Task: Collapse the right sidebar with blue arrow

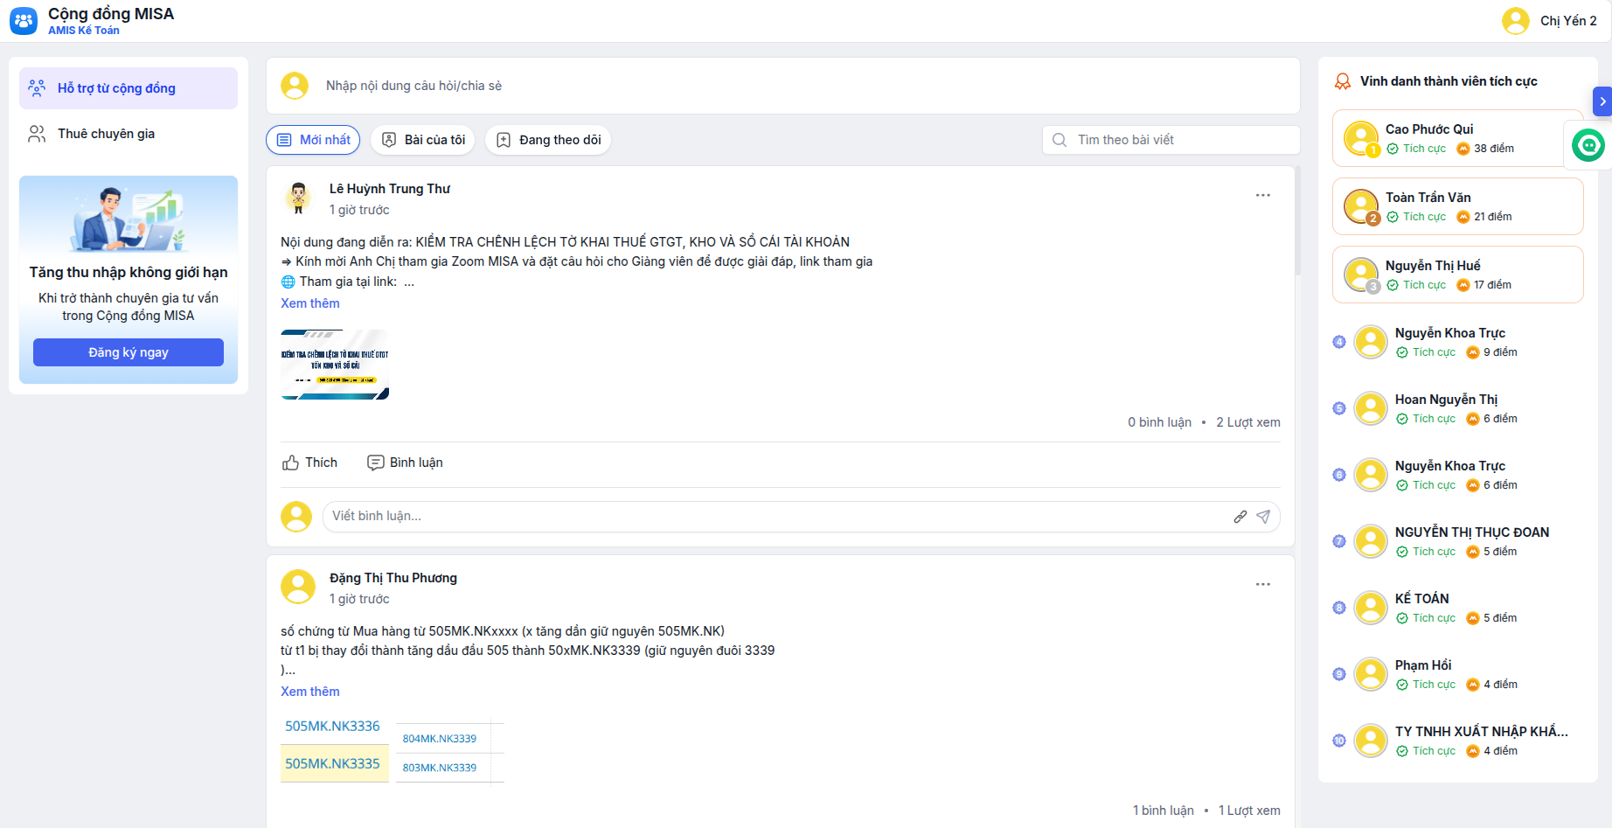Action: (1602, 101)
